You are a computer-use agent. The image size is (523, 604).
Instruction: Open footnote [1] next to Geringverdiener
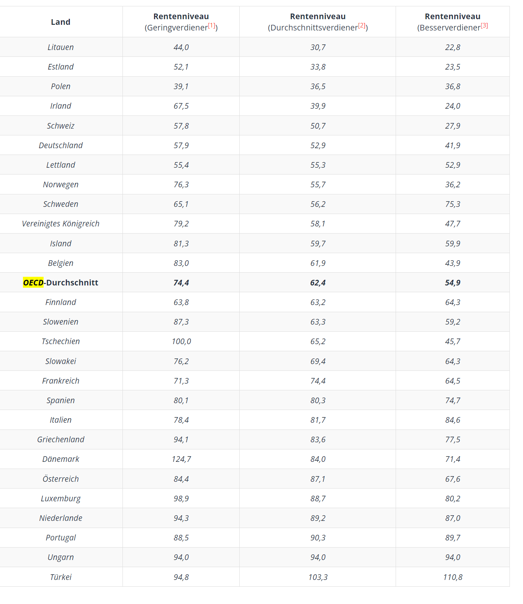pos(212,26)
